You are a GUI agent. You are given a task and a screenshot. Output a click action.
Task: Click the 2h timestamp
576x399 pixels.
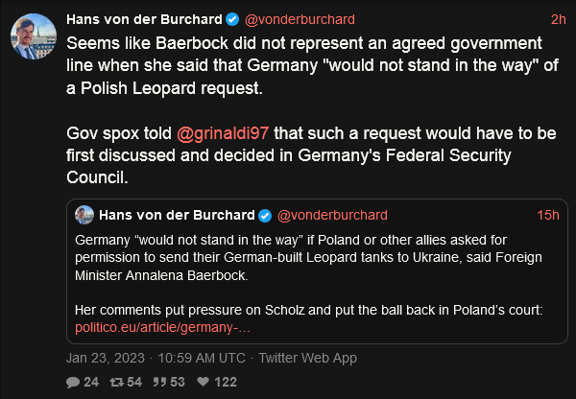(x=558, y=19)
